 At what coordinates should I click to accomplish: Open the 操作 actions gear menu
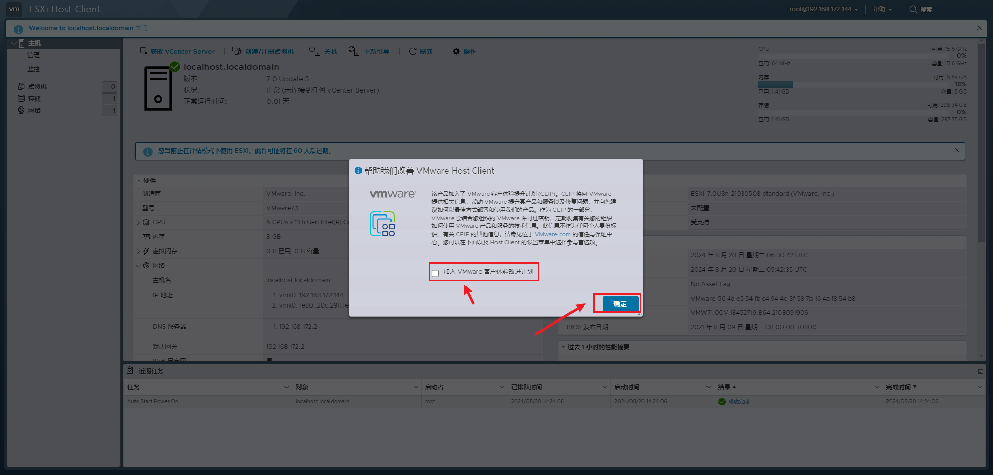[x=464, y=51]
